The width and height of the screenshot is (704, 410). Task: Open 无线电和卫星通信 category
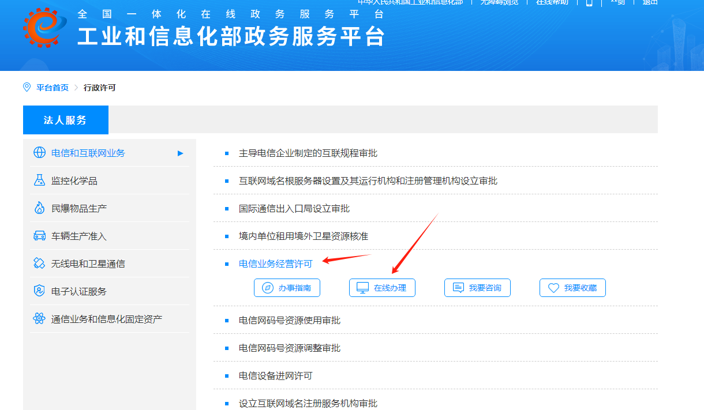coord(110,264)
